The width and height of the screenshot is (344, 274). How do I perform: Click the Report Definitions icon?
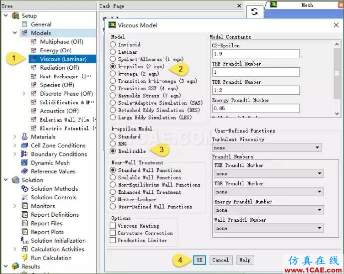tap(25, 215)
